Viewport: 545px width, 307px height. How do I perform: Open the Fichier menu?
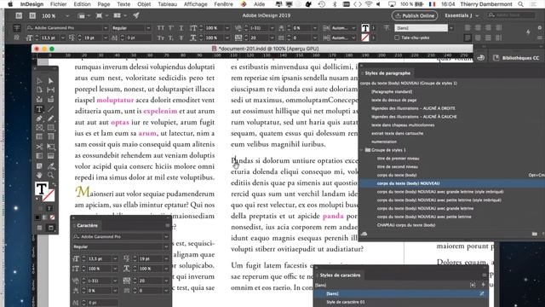pos(59,4)
